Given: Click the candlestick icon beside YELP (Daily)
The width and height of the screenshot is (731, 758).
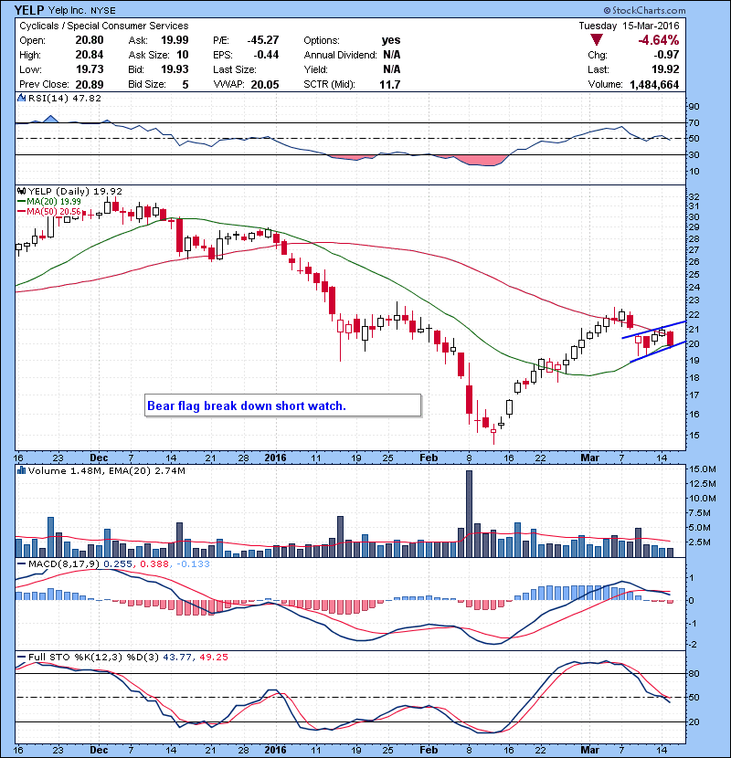Looking at the screenshot, I should [x=21, y=192].
